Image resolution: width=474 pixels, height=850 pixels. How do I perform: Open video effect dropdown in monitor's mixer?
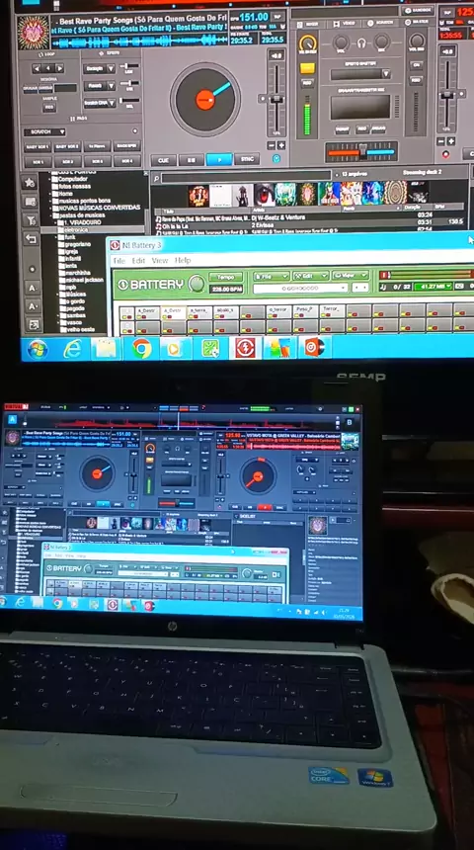pos(360,74)
